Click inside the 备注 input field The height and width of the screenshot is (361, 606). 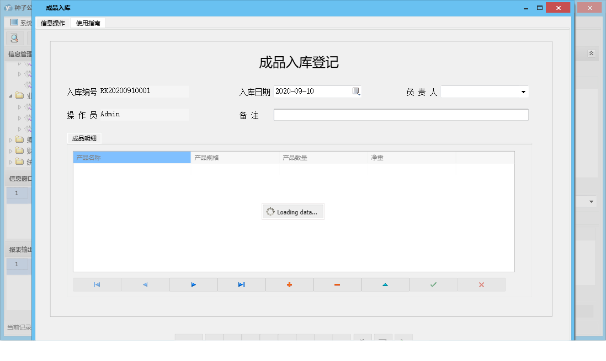(x=400, y=115)
